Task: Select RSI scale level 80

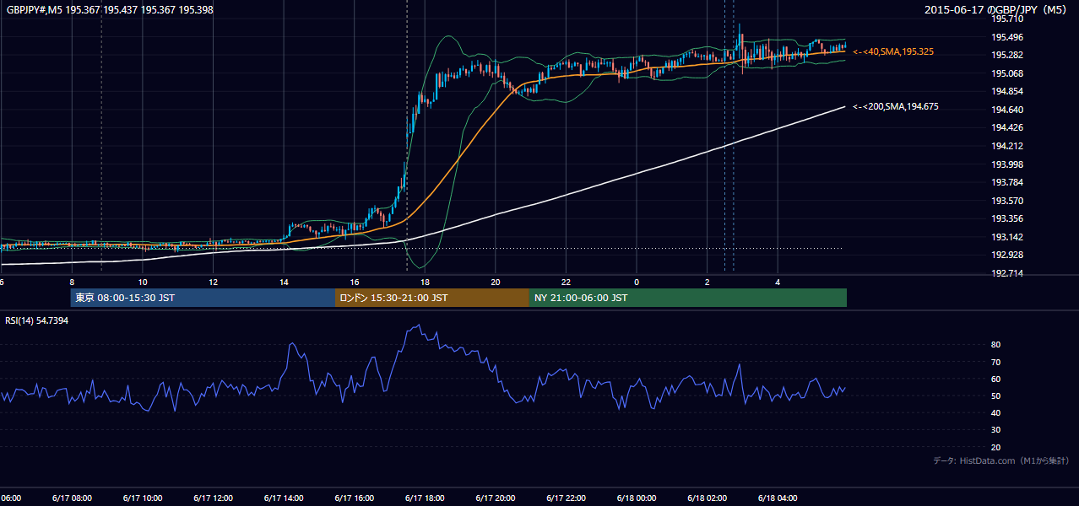Action: 996,345
